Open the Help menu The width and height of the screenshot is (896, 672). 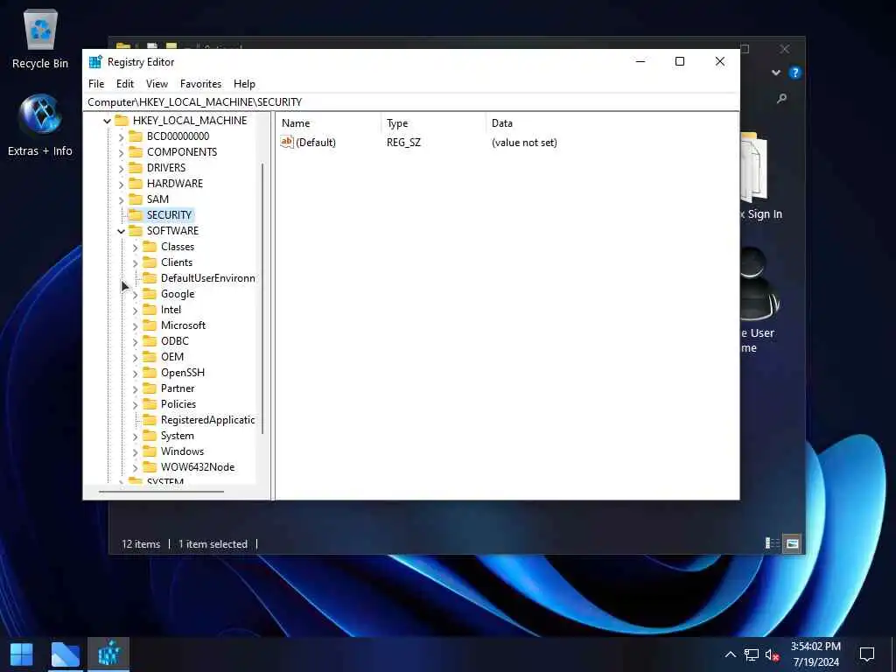(244, 84)
